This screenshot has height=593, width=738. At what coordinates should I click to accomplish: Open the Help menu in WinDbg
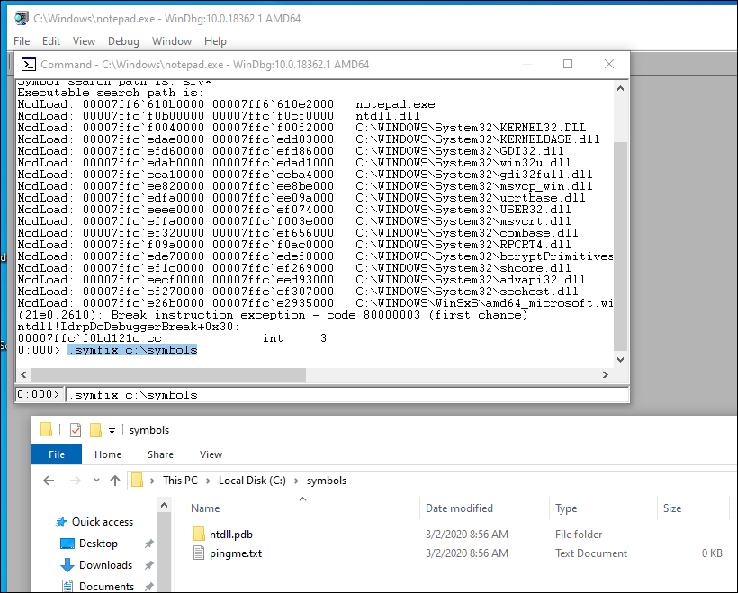point(215,41)
